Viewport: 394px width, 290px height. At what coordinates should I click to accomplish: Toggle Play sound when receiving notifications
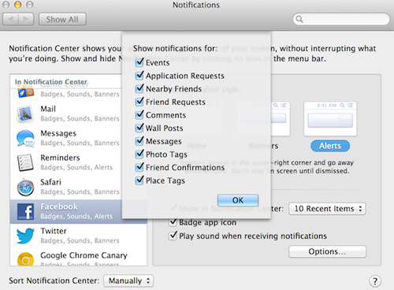[x=173, y=236]
